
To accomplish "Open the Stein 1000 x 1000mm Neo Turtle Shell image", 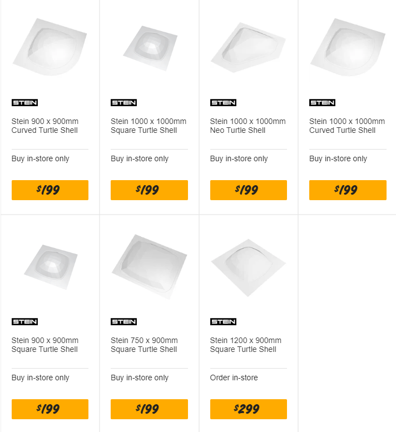I will pos(248,47).
